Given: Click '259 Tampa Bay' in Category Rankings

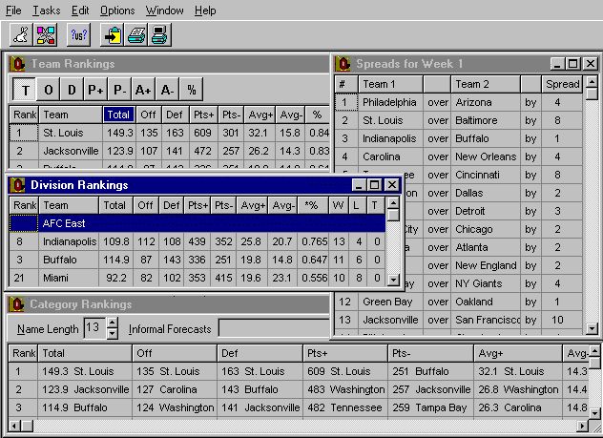Looking at the screenshot, I should (x=429, y=407).
